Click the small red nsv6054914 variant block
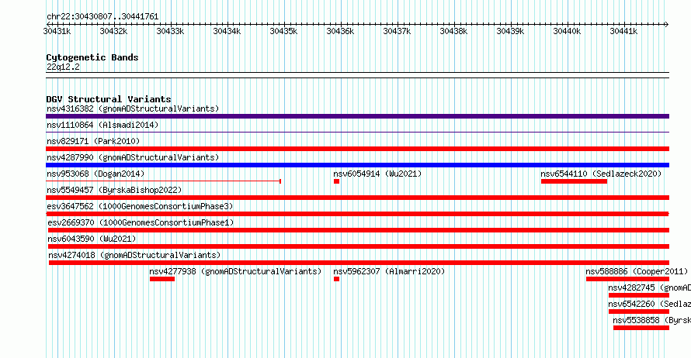This screenshot has height=358, width=691. tap(337, 181)
